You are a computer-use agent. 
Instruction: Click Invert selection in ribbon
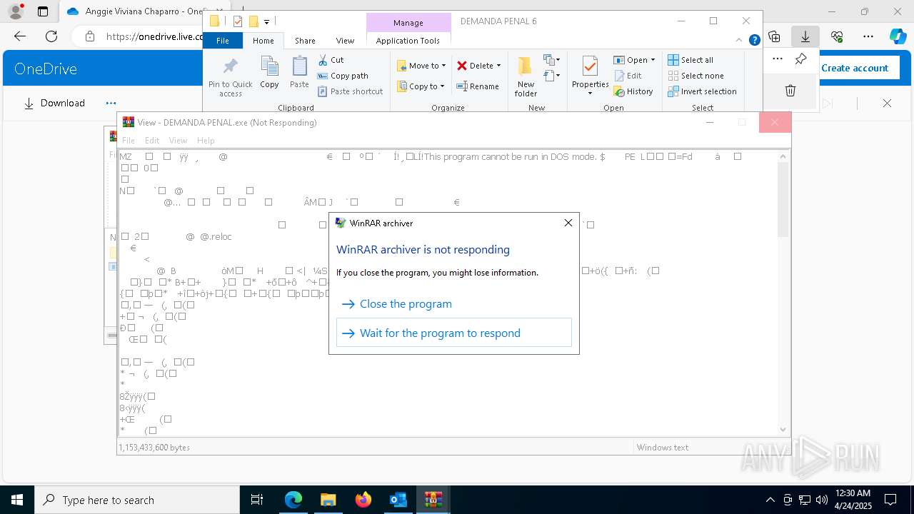click(702, 91)
